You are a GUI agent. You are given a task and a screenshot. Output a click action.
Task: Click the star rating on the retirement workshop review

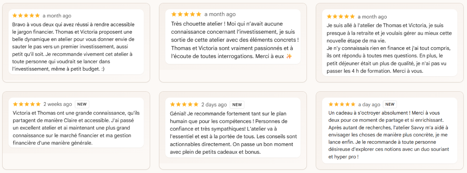point(341,17)
